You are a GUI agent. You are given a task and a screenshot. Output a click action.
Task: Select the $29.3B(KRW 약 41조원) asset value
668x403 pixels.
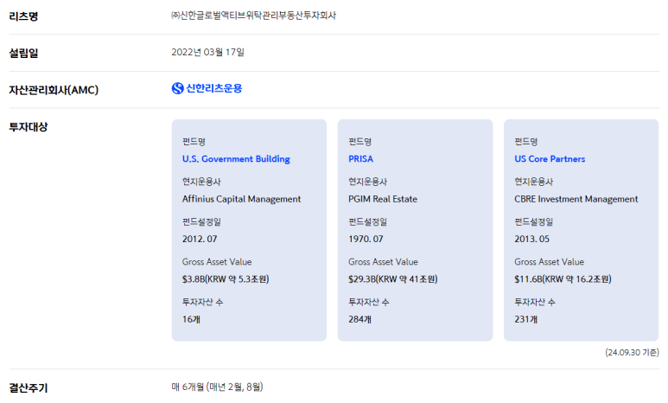(393, 279)
